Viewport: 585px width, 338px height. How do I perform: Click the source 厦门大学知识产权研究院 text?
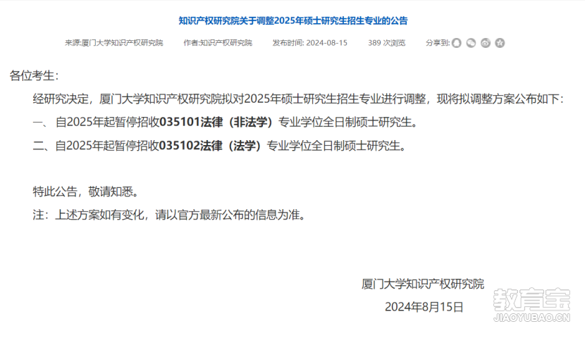tap(122, 43)
